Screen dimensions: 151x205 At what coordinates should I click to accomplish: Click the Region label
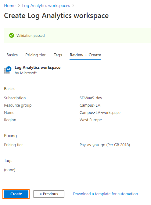tap(10, 120)
